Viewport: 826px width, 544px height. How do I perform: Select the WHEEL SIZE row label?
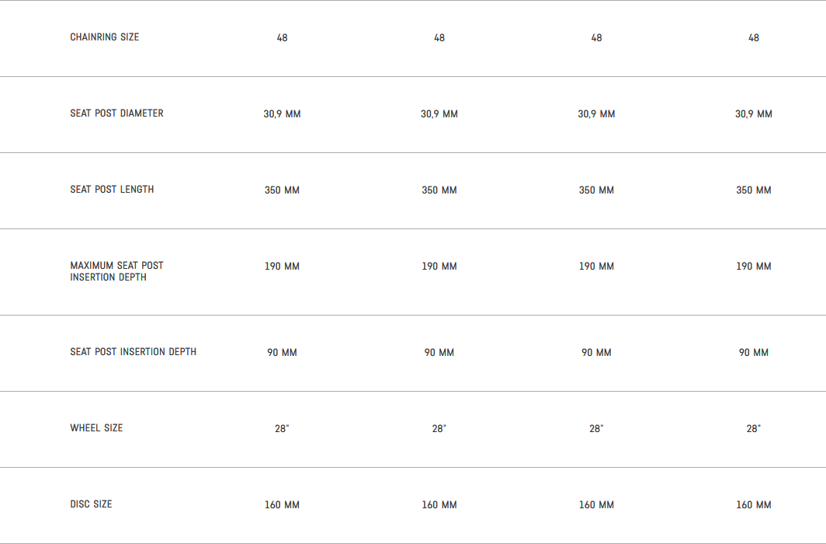[x=96, y=428]
